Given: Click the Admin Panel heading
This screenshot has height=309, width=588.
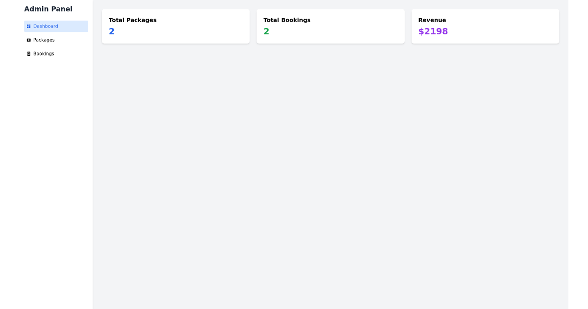Looking at the screenshot, I should click(x=48, y=9).
